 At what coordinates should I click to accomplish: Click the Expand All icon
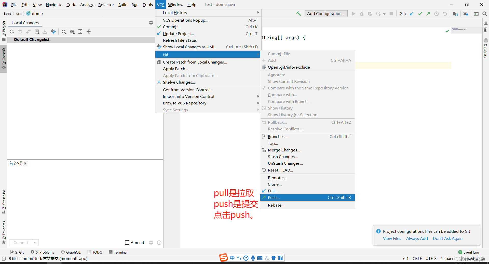coord(80,32)
